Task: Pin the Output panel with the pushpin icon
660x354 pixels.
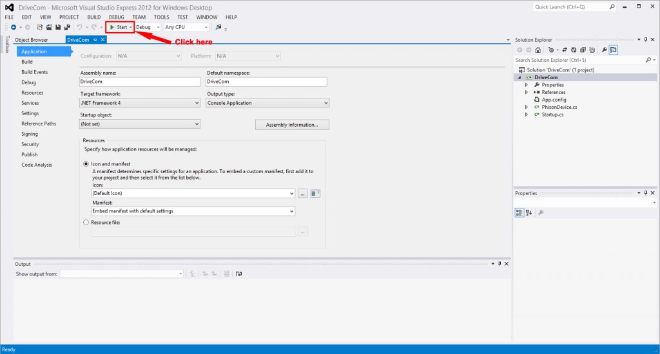Action: 500,264
